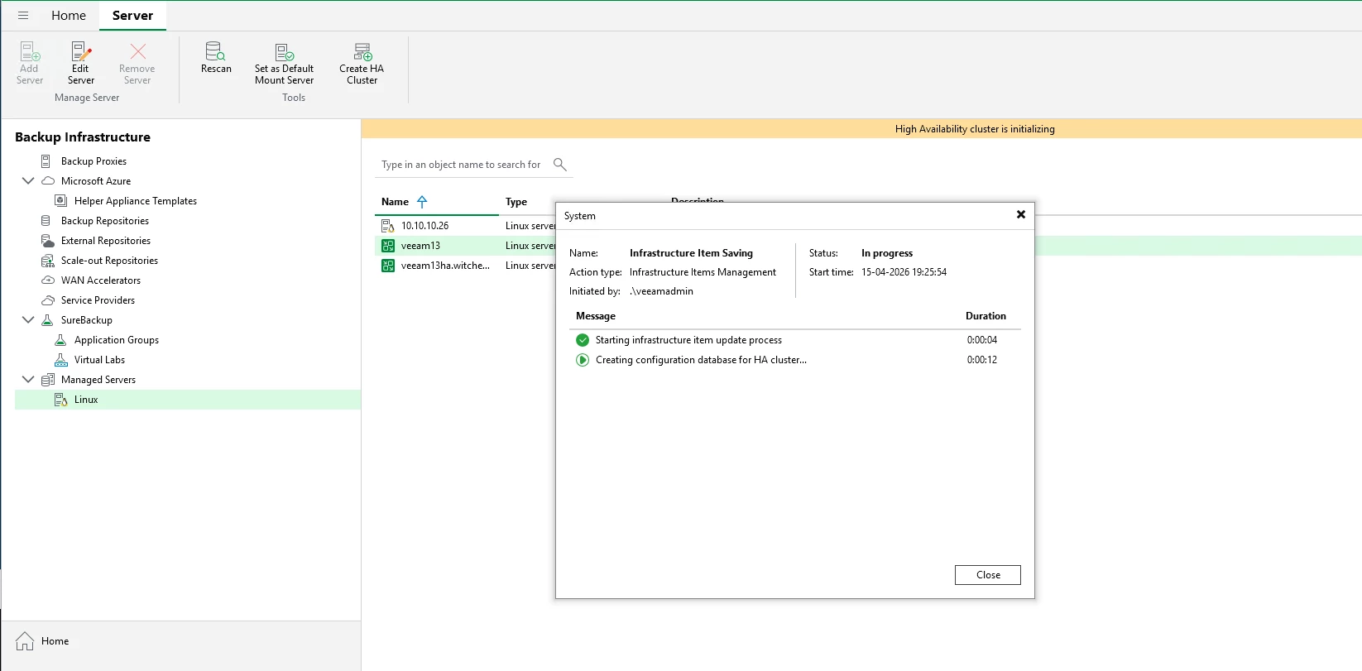
Task: Click the Scale-out Repositories icon
Action: [48, 261]
